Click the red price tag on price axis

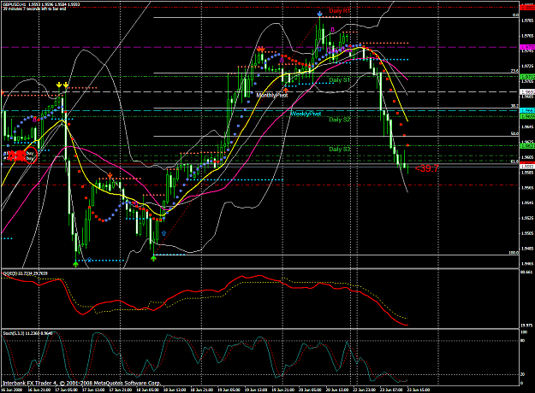tap(527, 8)
